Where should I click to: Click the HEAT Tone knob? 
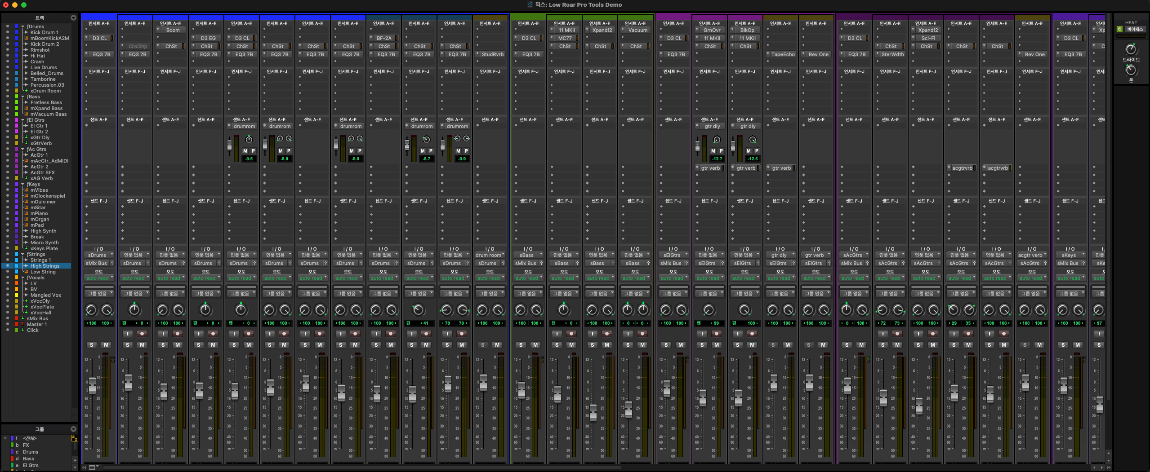click(1131, 70)
